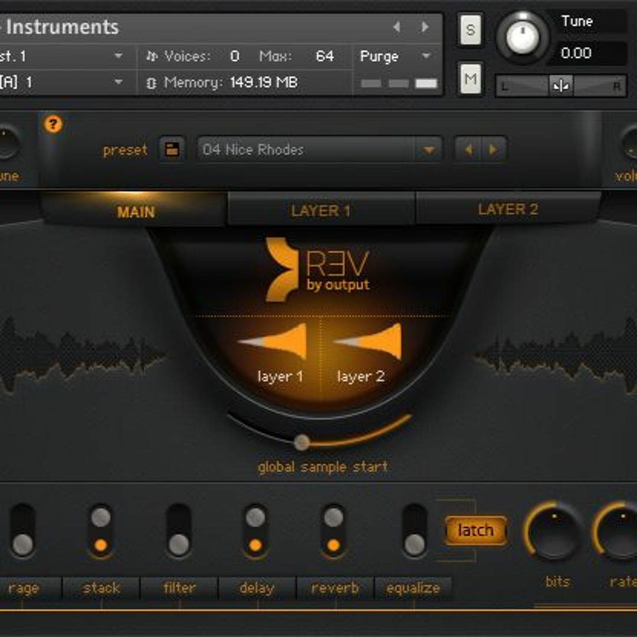Image resolution: width=637 pixels, height=637 pixels.
Task: Open the MIDI channel [A] 1 dropdown
Action: click(118, 82)
